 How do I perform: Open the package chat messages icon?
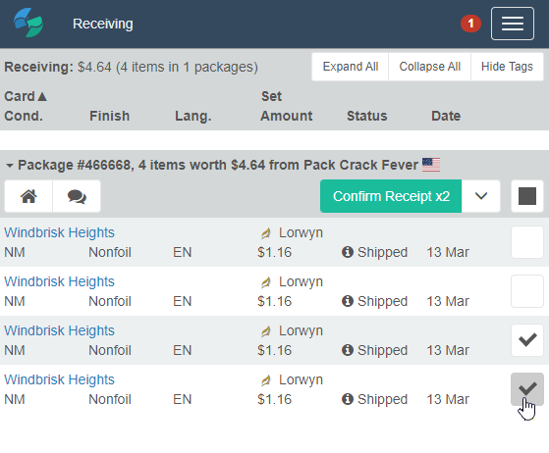tap(77, 196)
